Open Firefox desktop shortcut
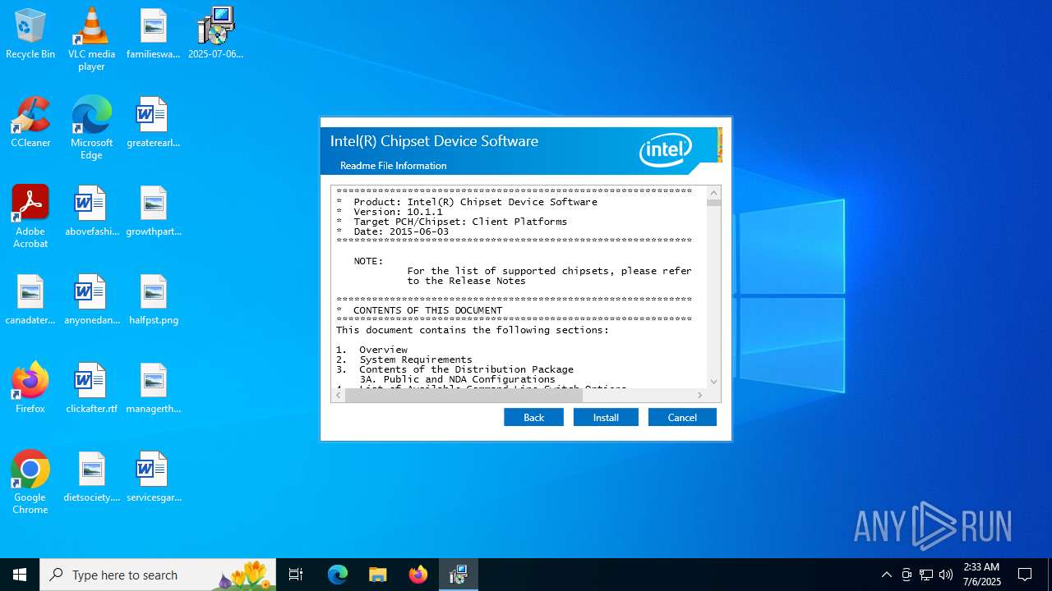The width and height of the screenshot is (1052, 591). pos(30,389)
